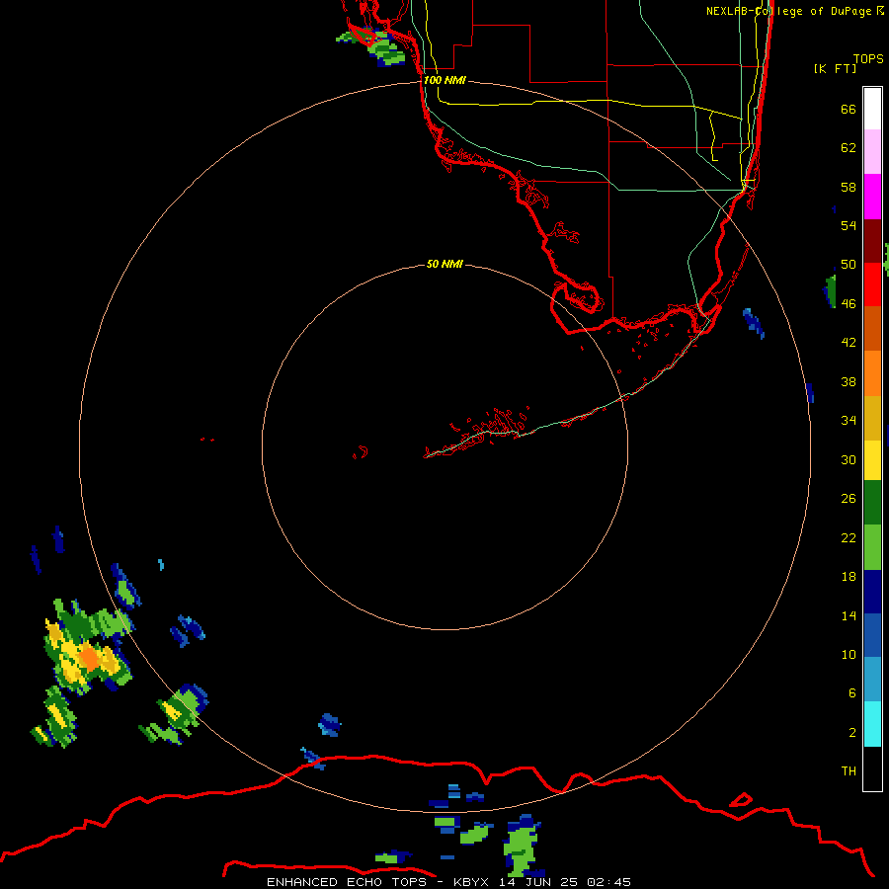This screenshot has height=889, width=889.
Task: Click the '50' legend value
Action: pos(849,264)
